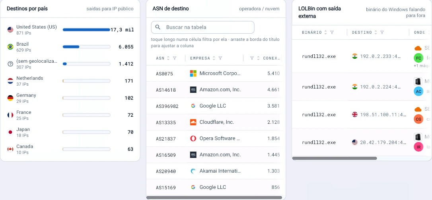The width and height of the screenshot is (432, 200).
Task: Click the Microsoft logo in AS8075 row
Action: (193, 73)
